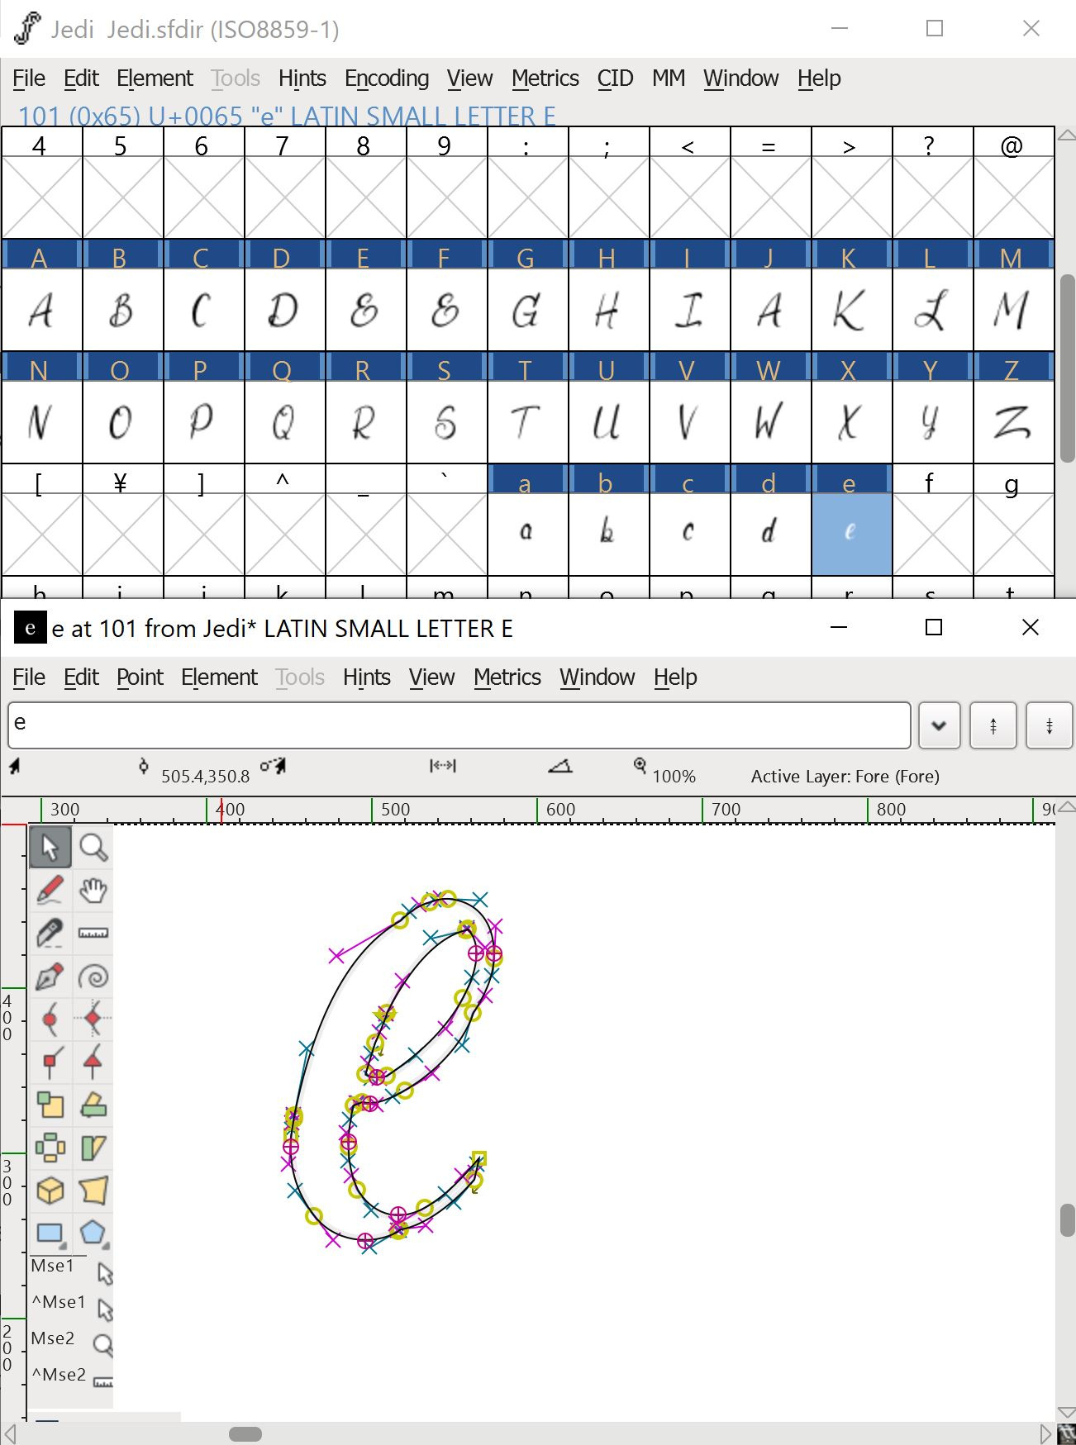Choose the Curve point tool

(50, 1020)
